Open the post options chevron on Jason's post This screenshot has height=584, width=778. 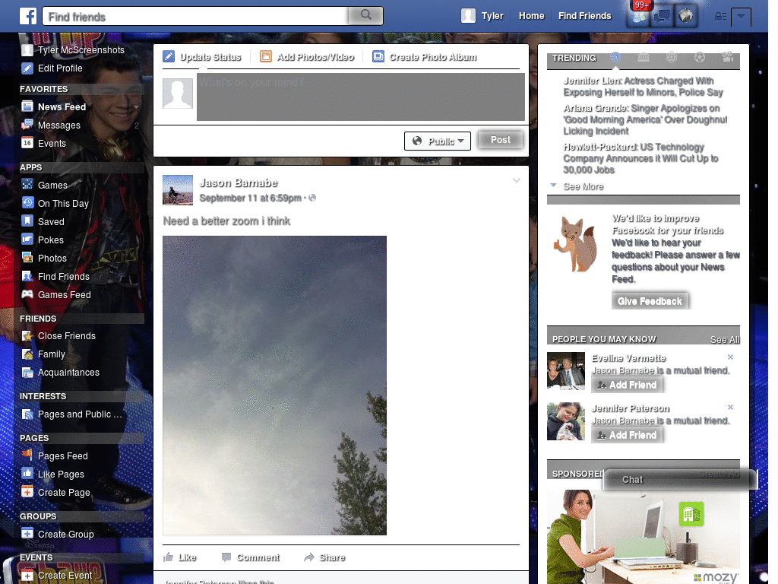coord(517,180)
